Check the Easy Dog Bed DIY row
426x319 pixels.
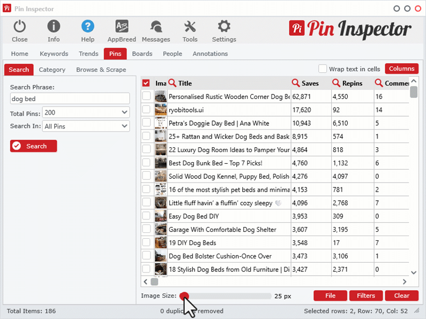146,216
